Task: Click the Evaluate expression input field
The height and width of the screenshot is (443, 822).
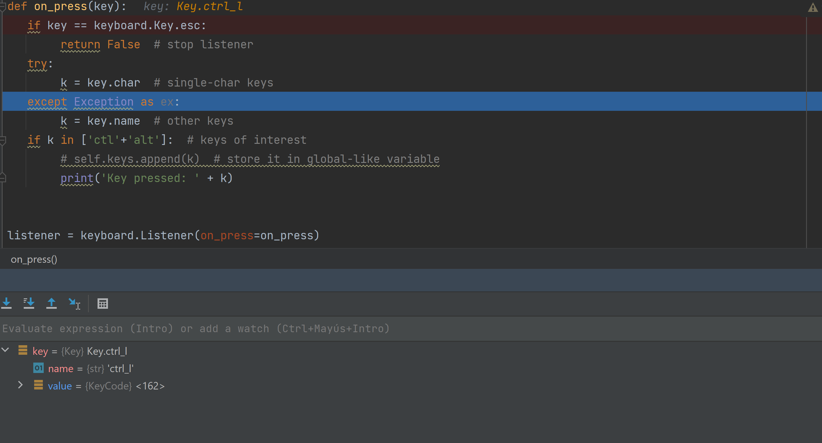Action: [x=411, y=328]
